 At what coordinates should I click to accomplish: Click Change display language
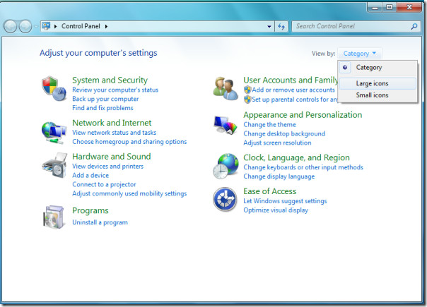tap(279, 176)
